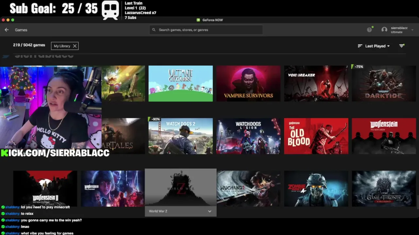Focus the Search games, stores, or genres field

pyautogui.click(x=206, y=30)
